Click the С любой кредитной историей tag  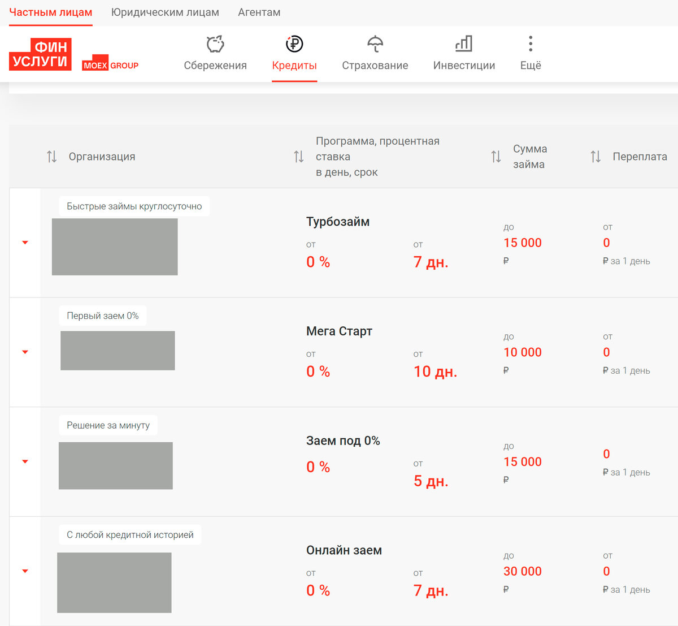[x=130, y=535]
